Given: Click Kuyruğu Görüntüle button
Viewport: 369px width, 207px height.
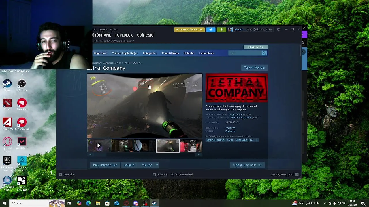Looking at the screenshot, I should tap(247, 165).
